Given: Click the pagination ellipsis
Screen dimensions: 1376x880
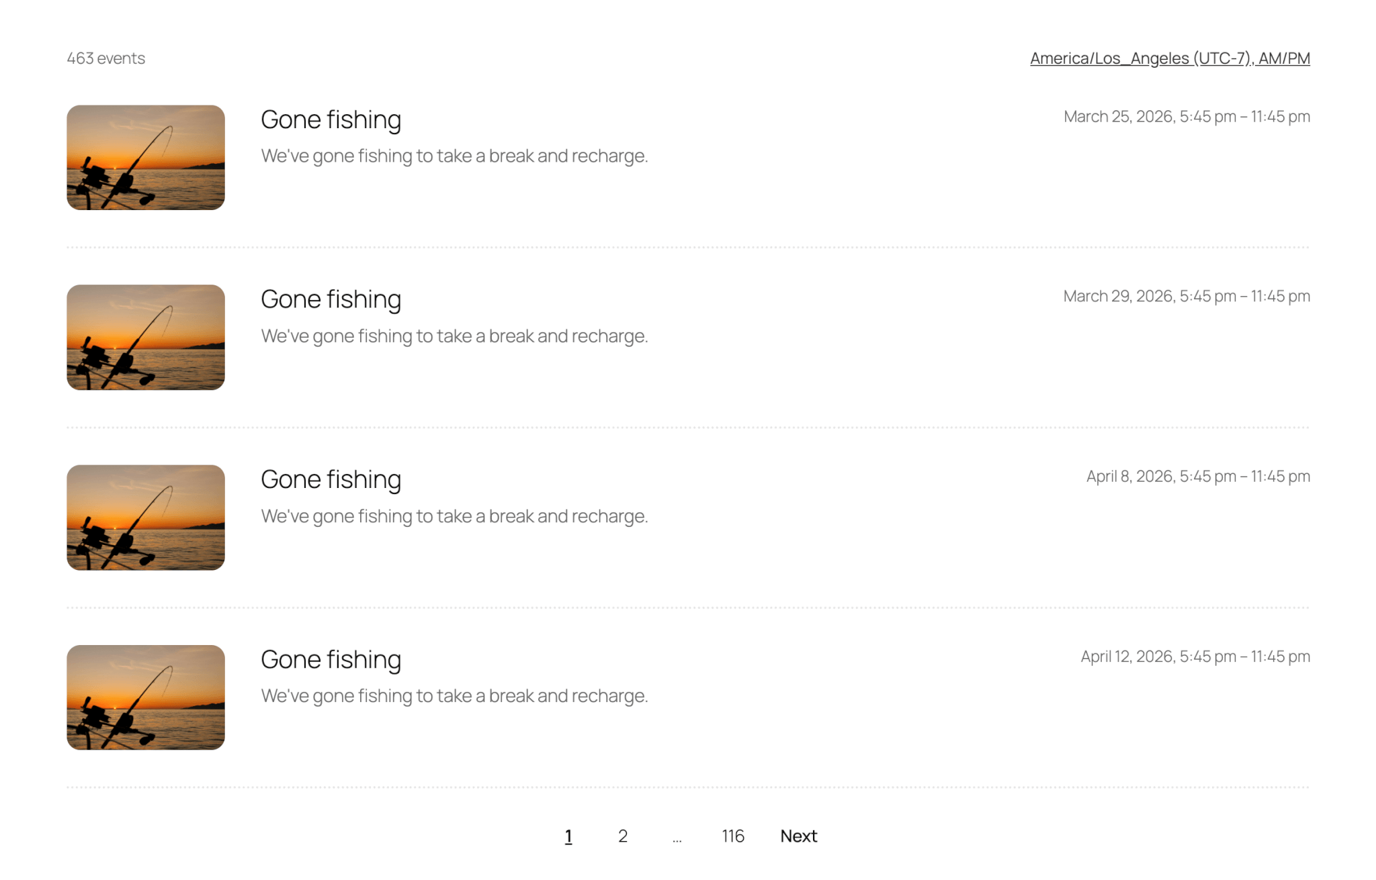Looking at the screenshot, I should tap(677, 838).
